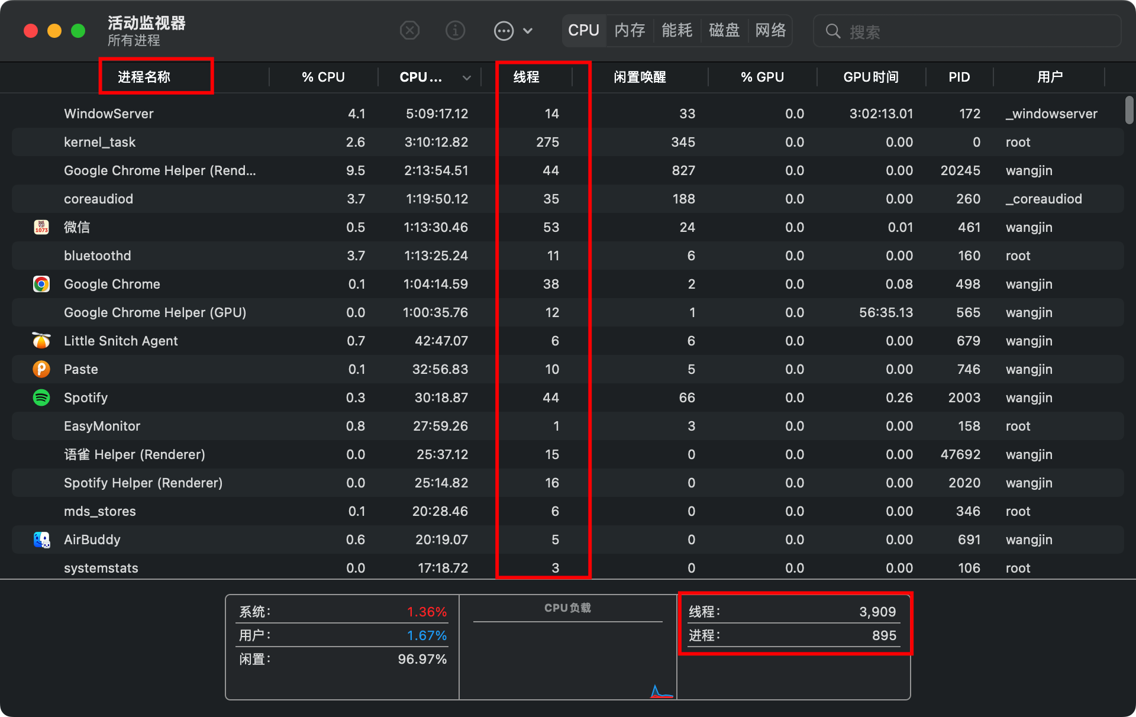Sort by the 线程 column header

pyautogui.click(x=526, y=77)
